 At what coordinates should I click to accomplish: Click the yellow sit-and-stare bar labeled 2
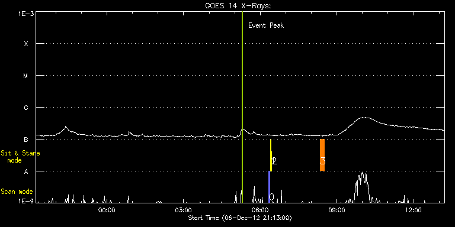pyautogui.click(x=271, y=155)
